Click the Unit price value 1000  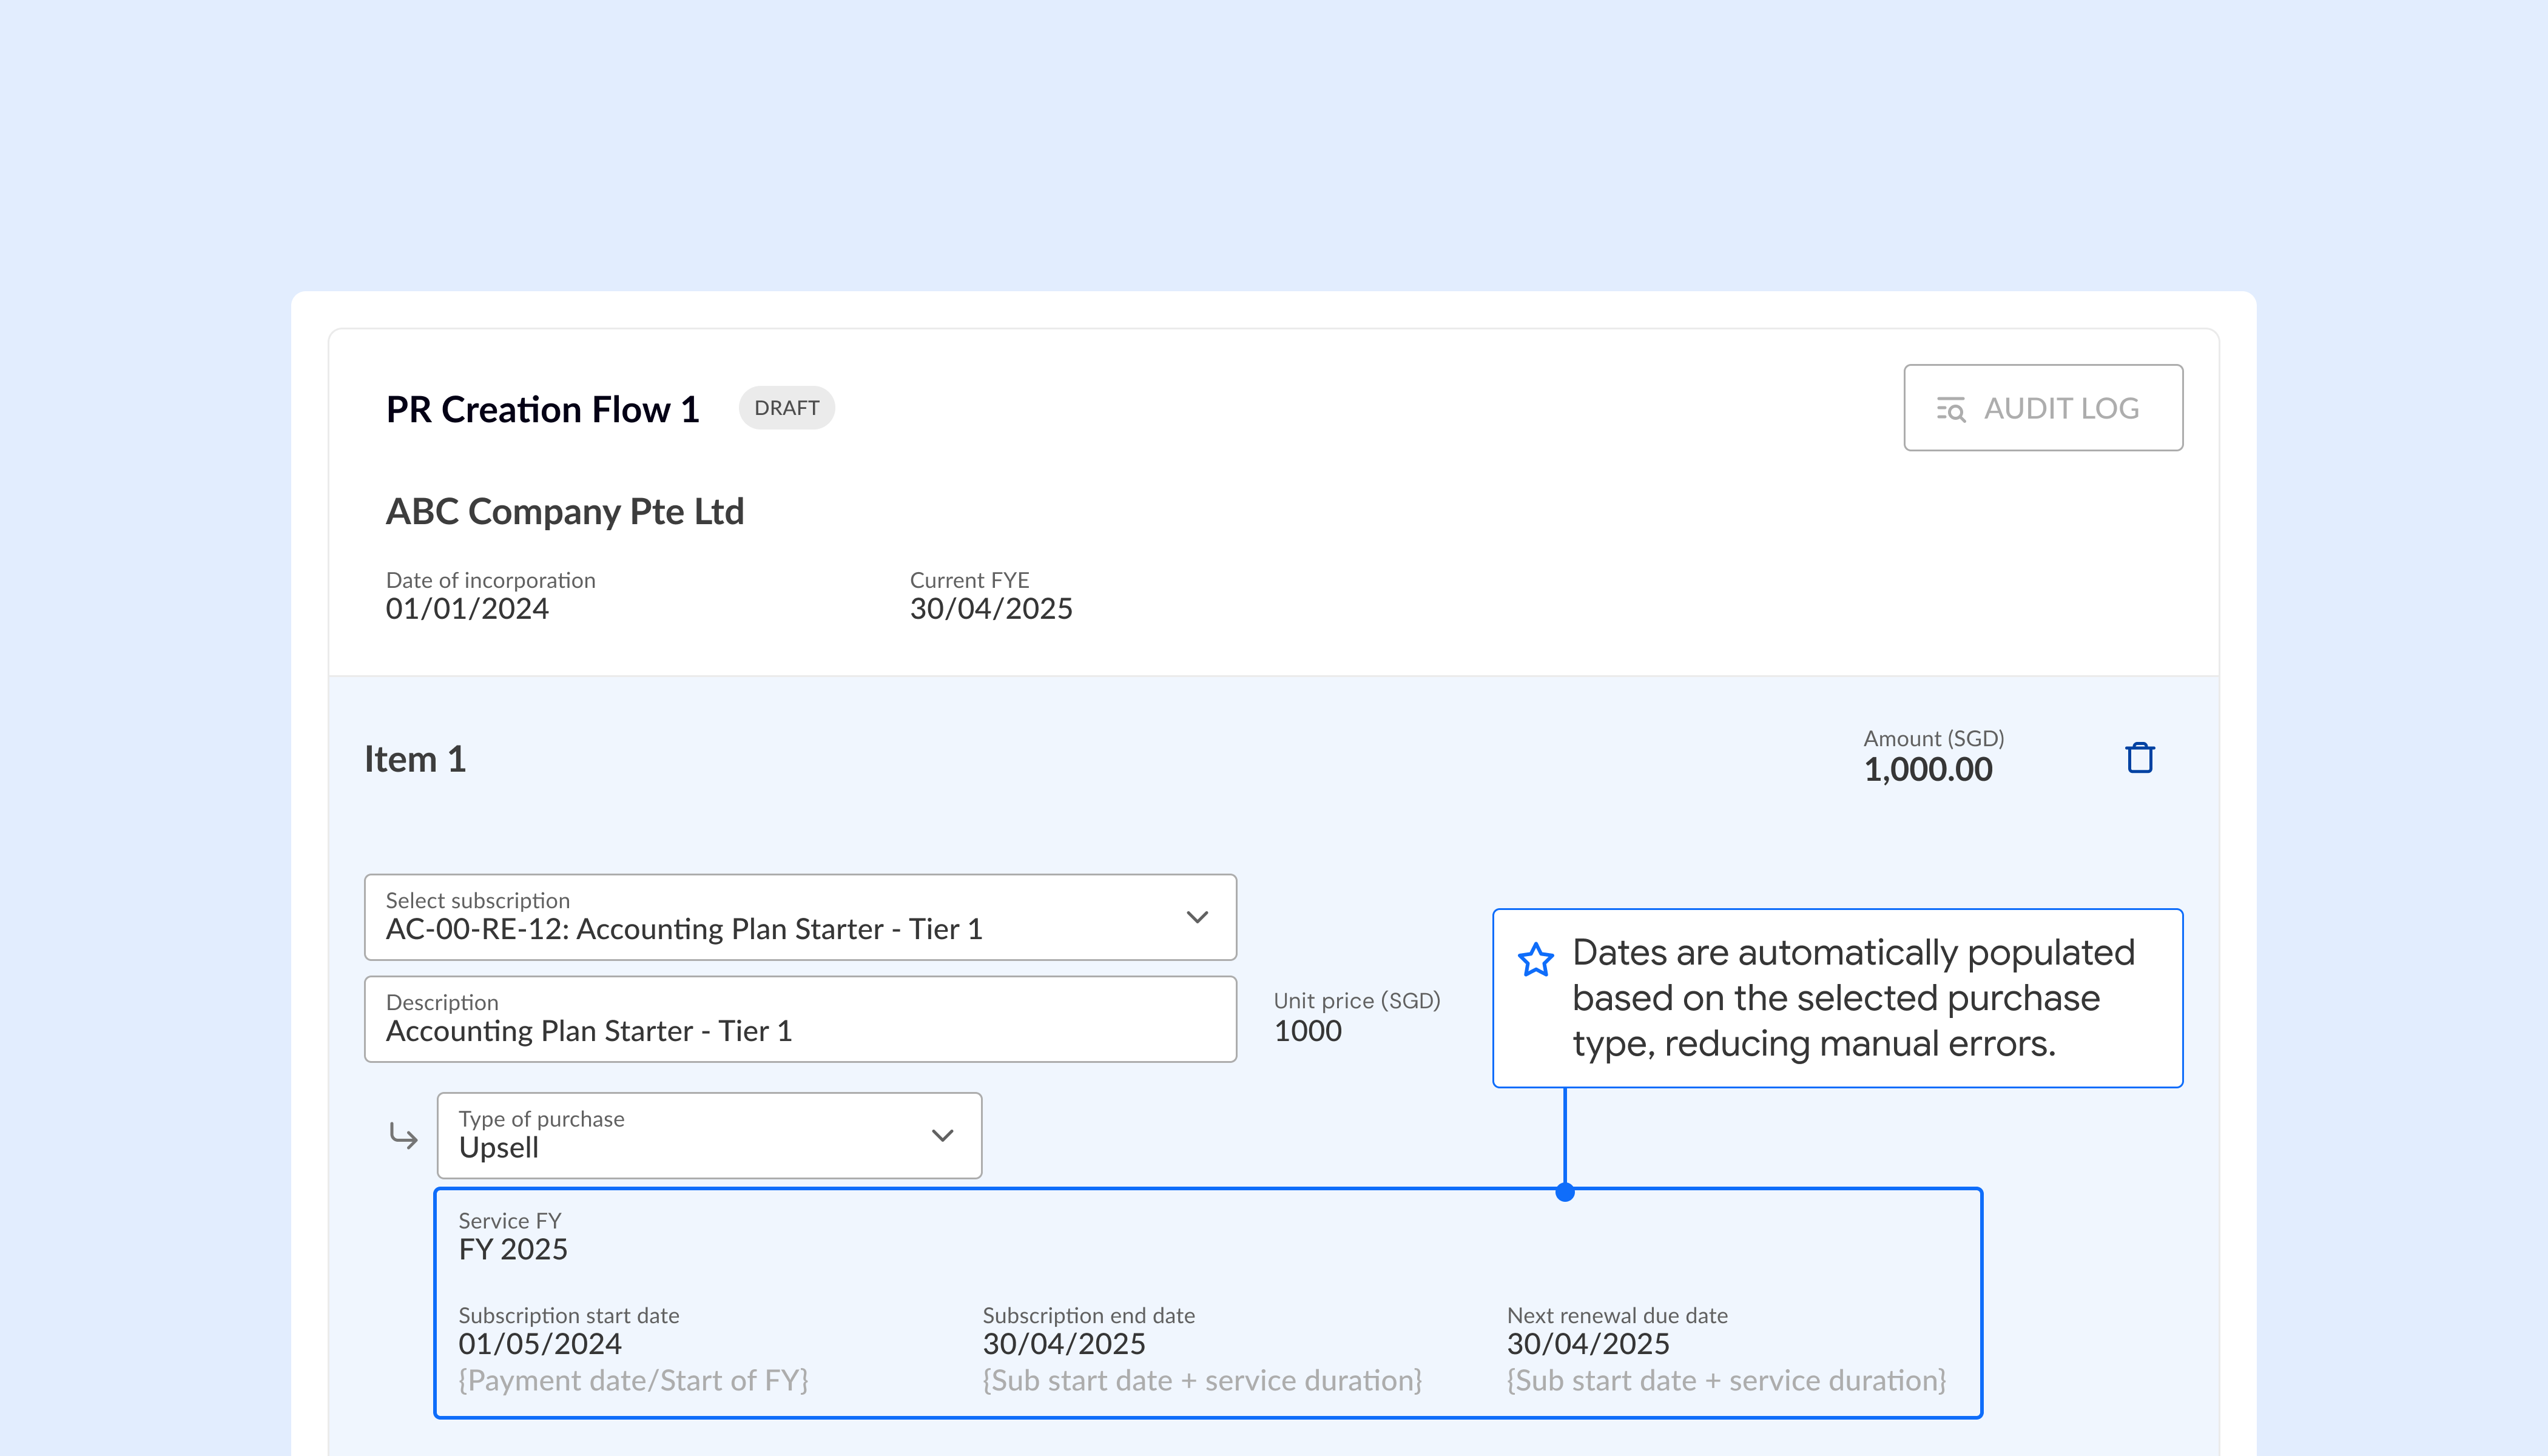1307,1031
